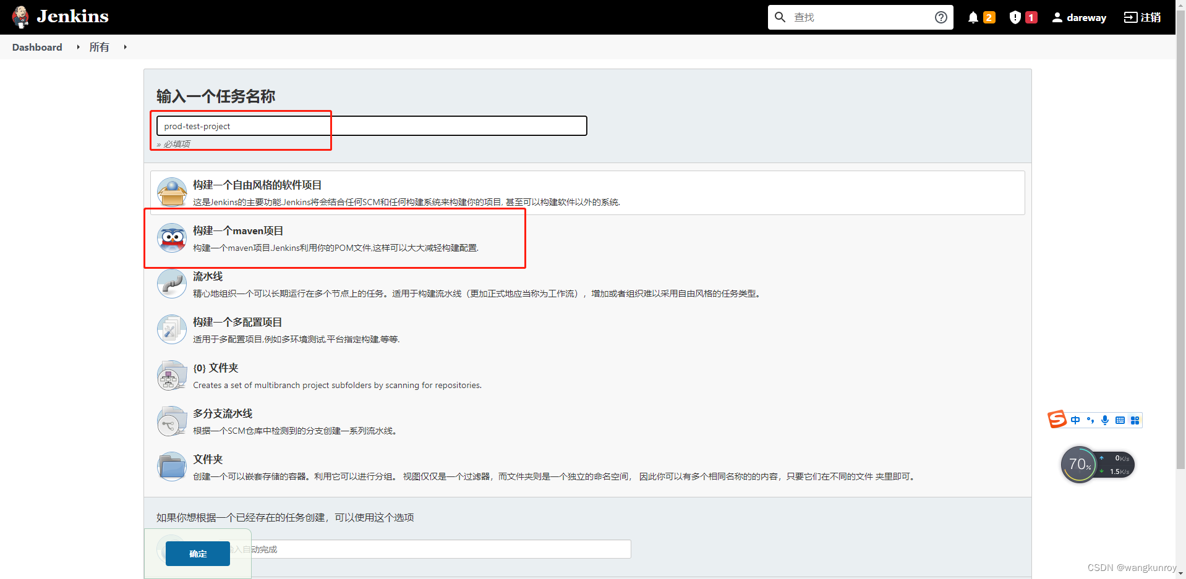The width and height of the screenshot is (1186, 579).
Task: Select the freestyle project icon
Action: tap(172, 192)
